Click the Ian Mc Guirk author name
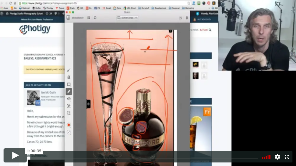The image size is (296, 166). pos(48,93)
